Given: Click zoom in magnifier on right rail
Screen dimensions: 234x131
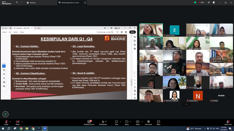Looking at the screenshot, I should coord(135,95).
